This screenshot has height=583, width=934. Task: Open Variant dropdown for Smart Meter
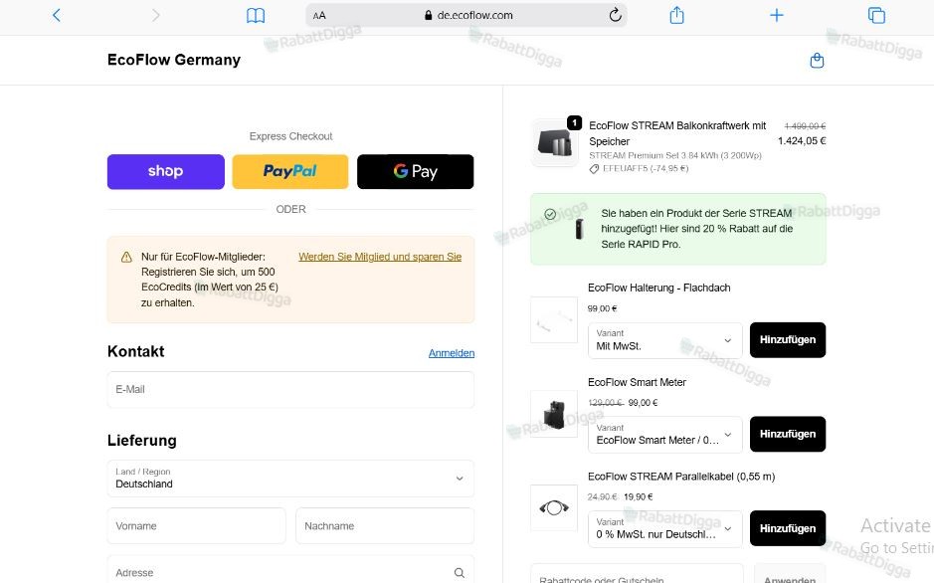[664, 434]
